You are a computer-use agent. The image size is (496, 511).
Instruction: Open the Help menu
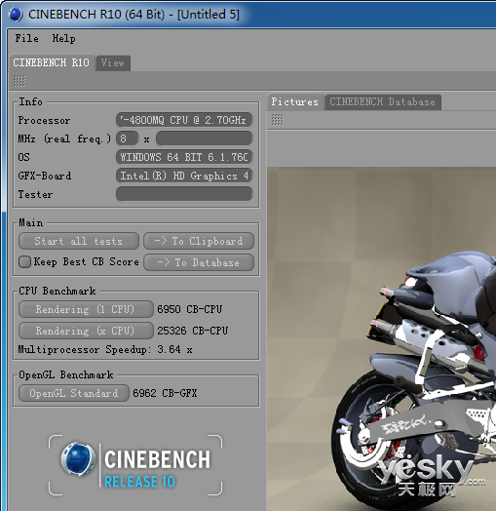point(64,38)
